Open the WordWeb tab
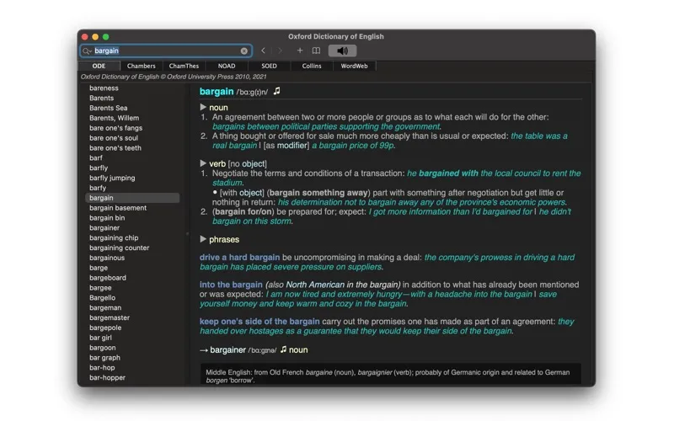The width and height of the screenshot is (674, 421). pos(354,66)
